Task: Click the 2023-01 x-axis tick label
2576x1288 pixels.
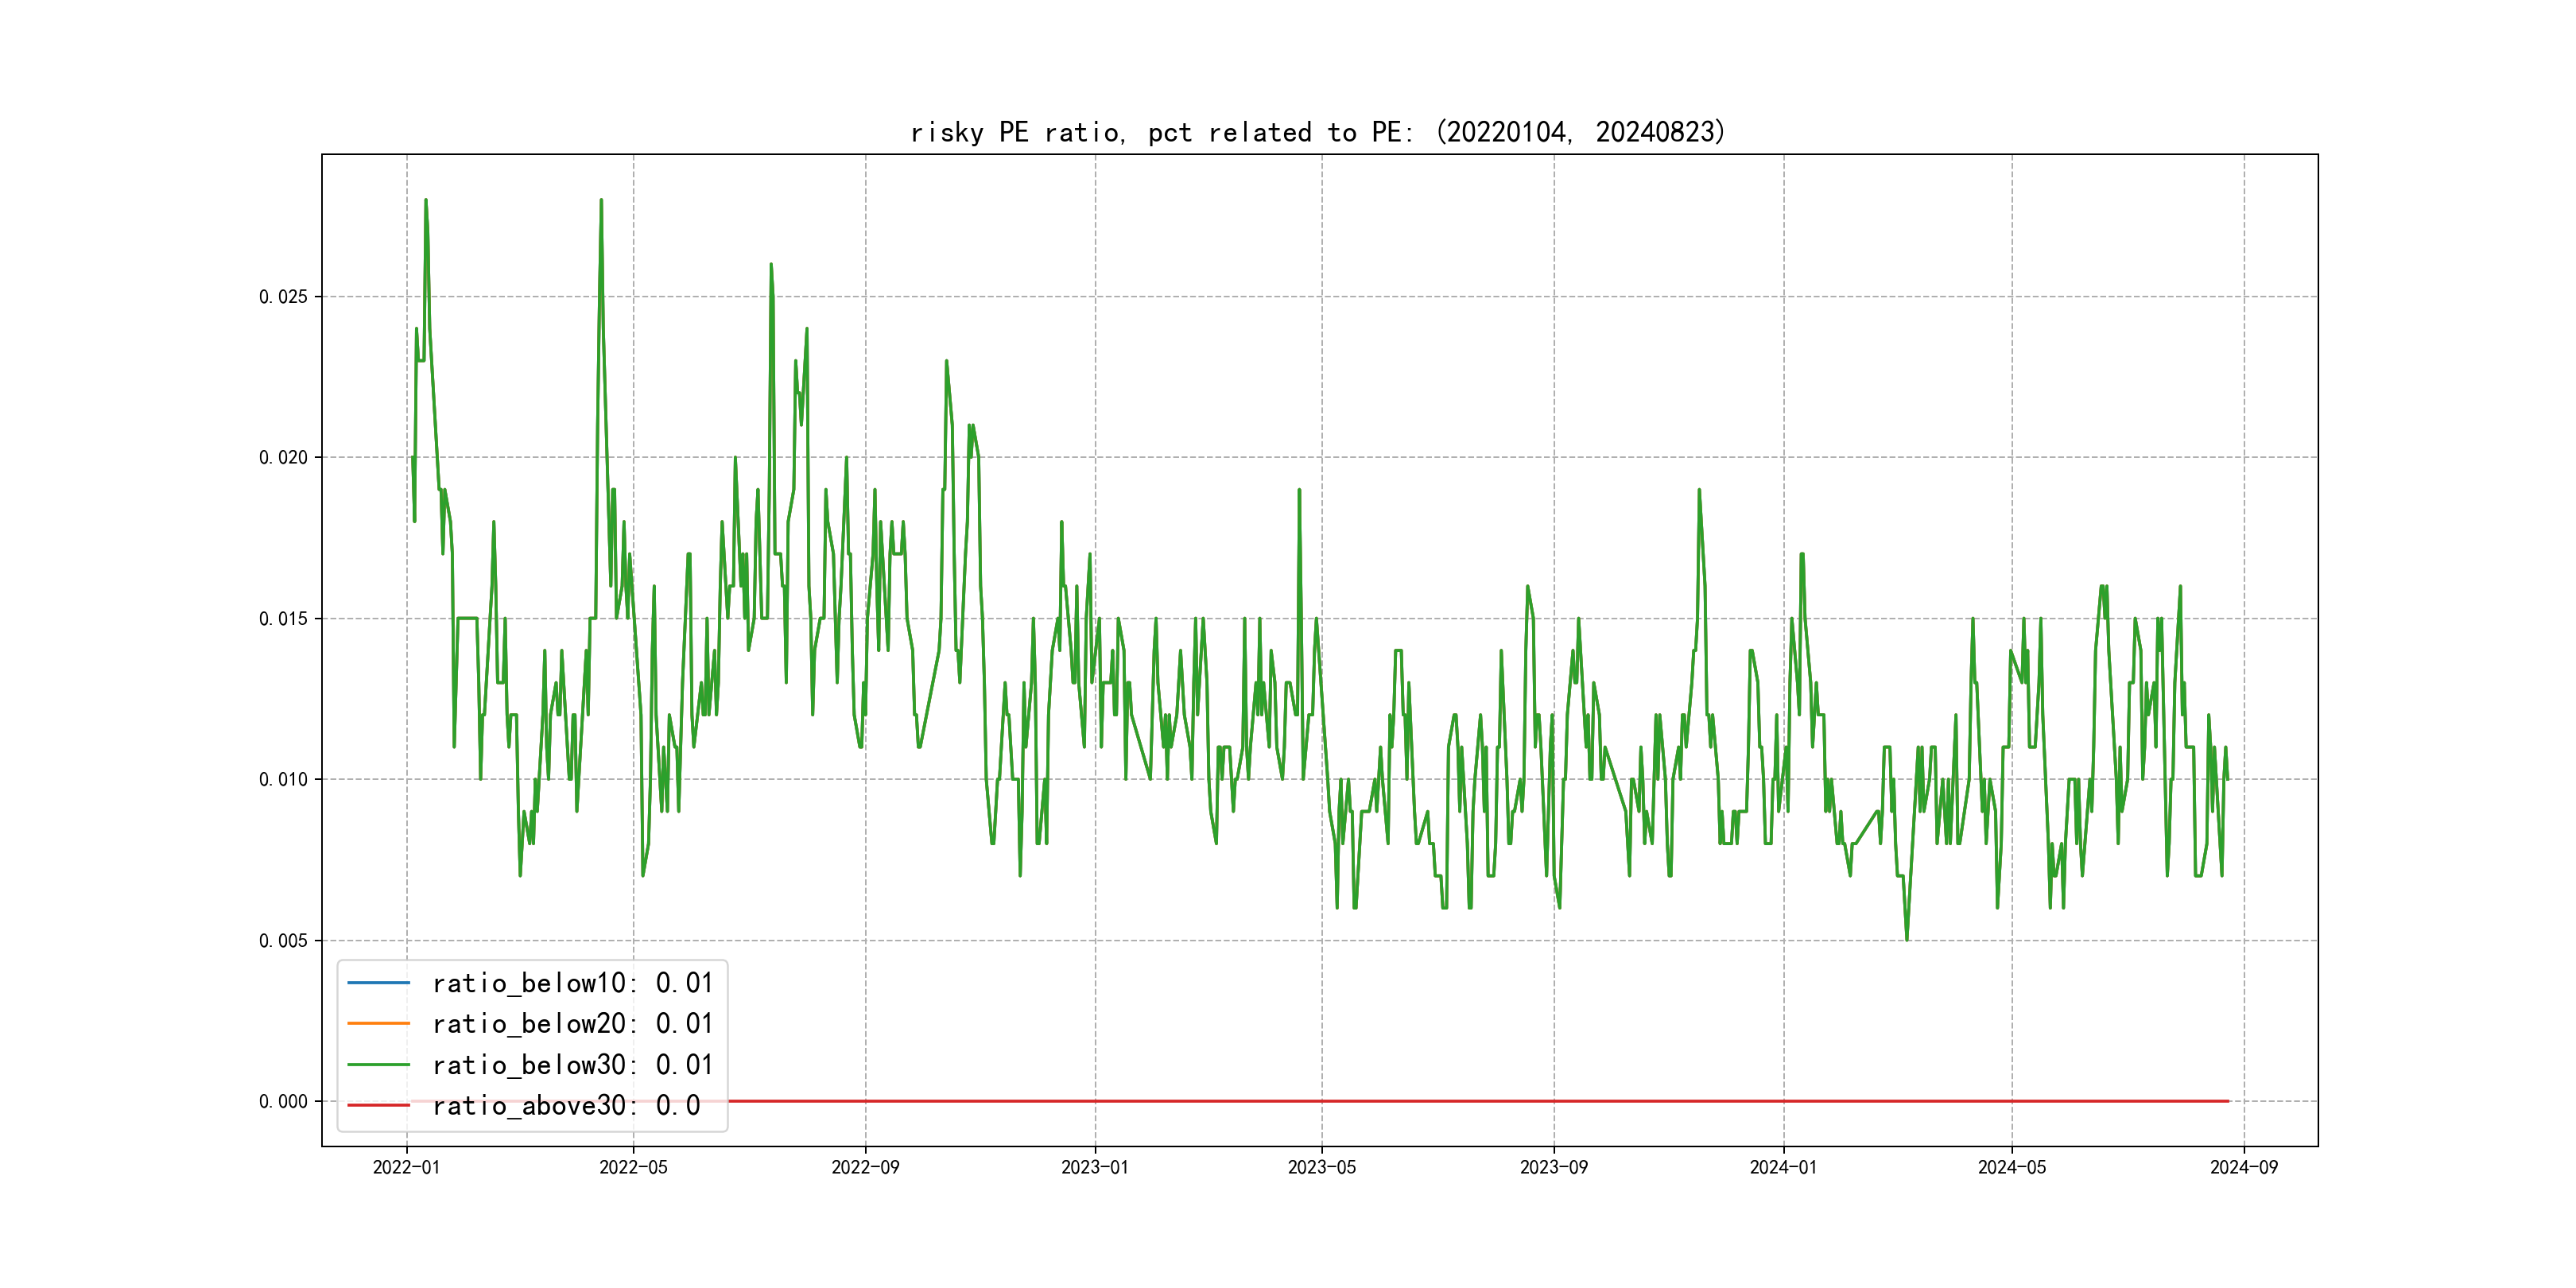Action: click(x=1095, y=1167)
